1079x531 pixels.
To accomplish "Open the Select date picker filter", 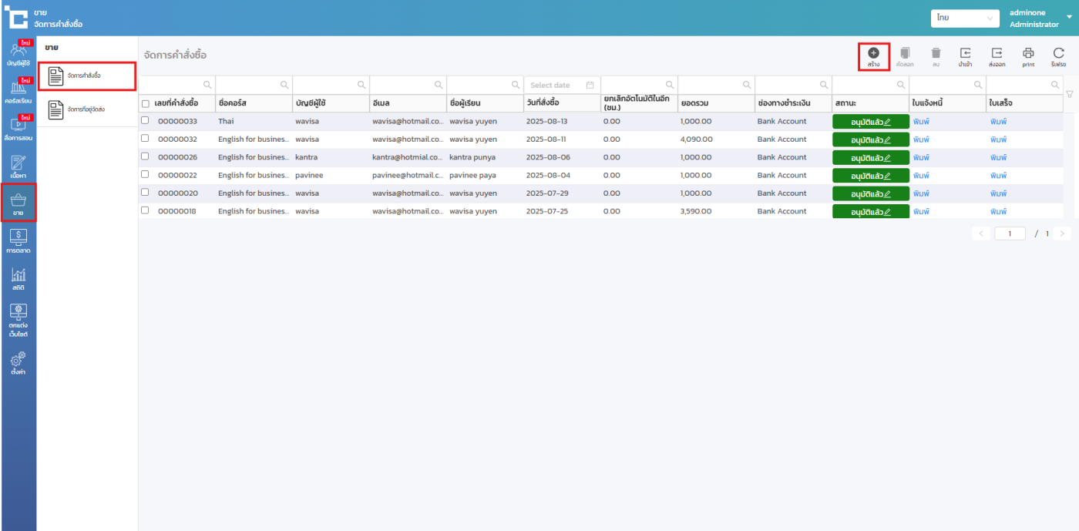I will pos(562,85).
